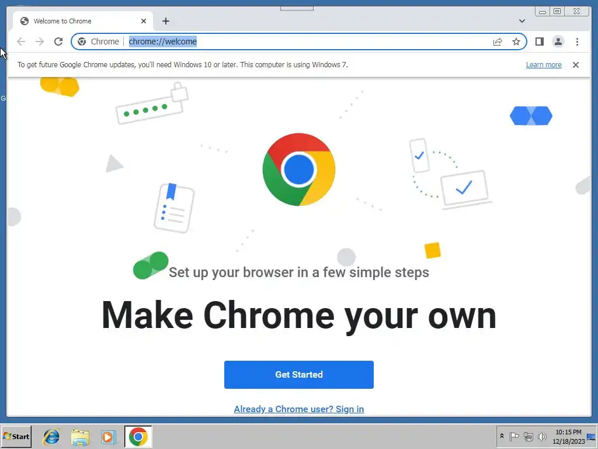
Task: Open a new tab with the plus button
Action: tap(165, 21)
